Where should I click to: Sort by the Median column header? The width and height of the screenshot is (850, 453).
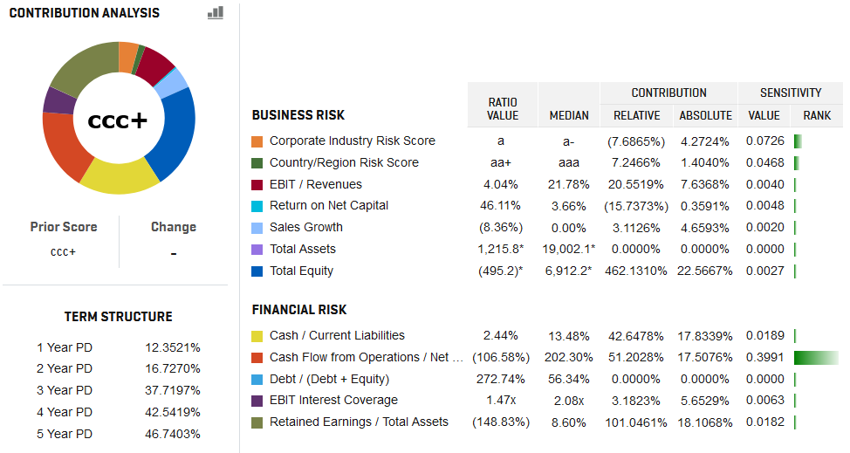click(569, 115)
